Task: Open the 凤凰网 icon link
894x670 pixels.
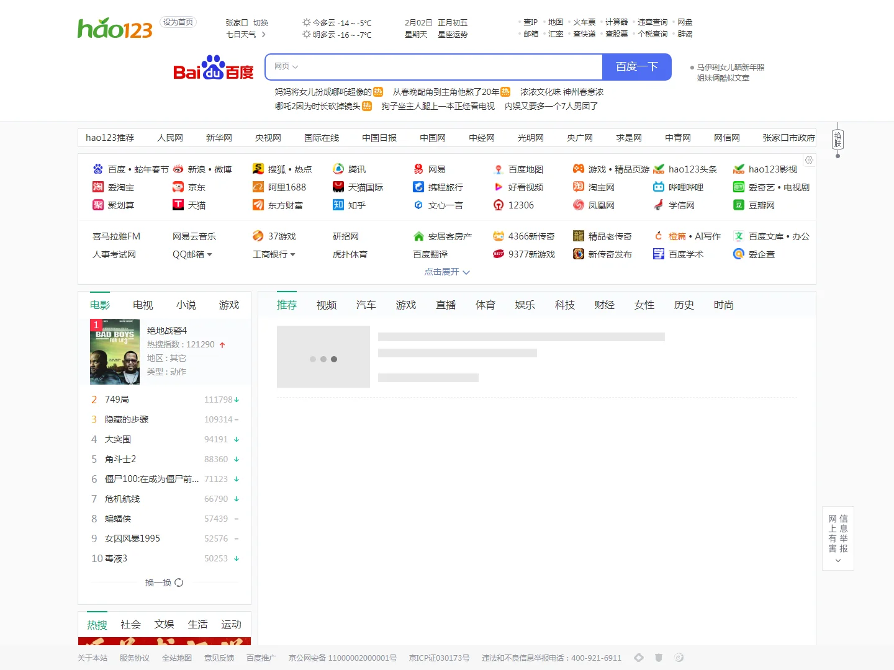Action: (x=579, y=205)
